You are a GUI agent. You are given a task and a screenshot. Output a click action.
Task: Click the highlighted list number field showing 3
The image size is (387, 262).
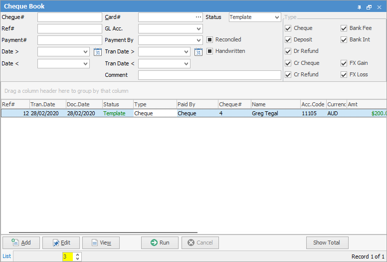click(68, 257)
